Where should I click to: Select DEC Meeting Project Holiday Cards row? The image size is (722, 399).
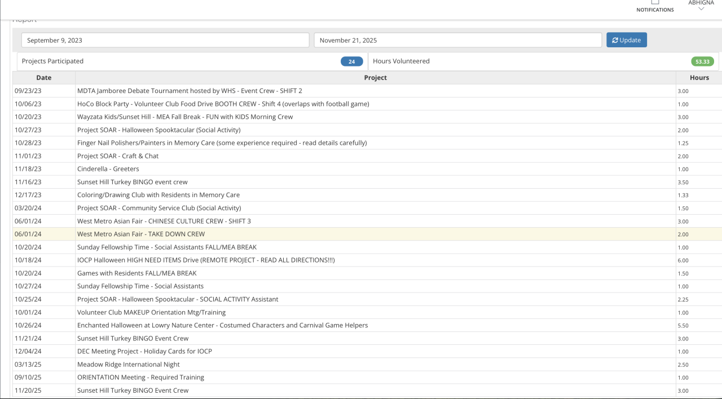pyautogui.click(x=144, y=351)
